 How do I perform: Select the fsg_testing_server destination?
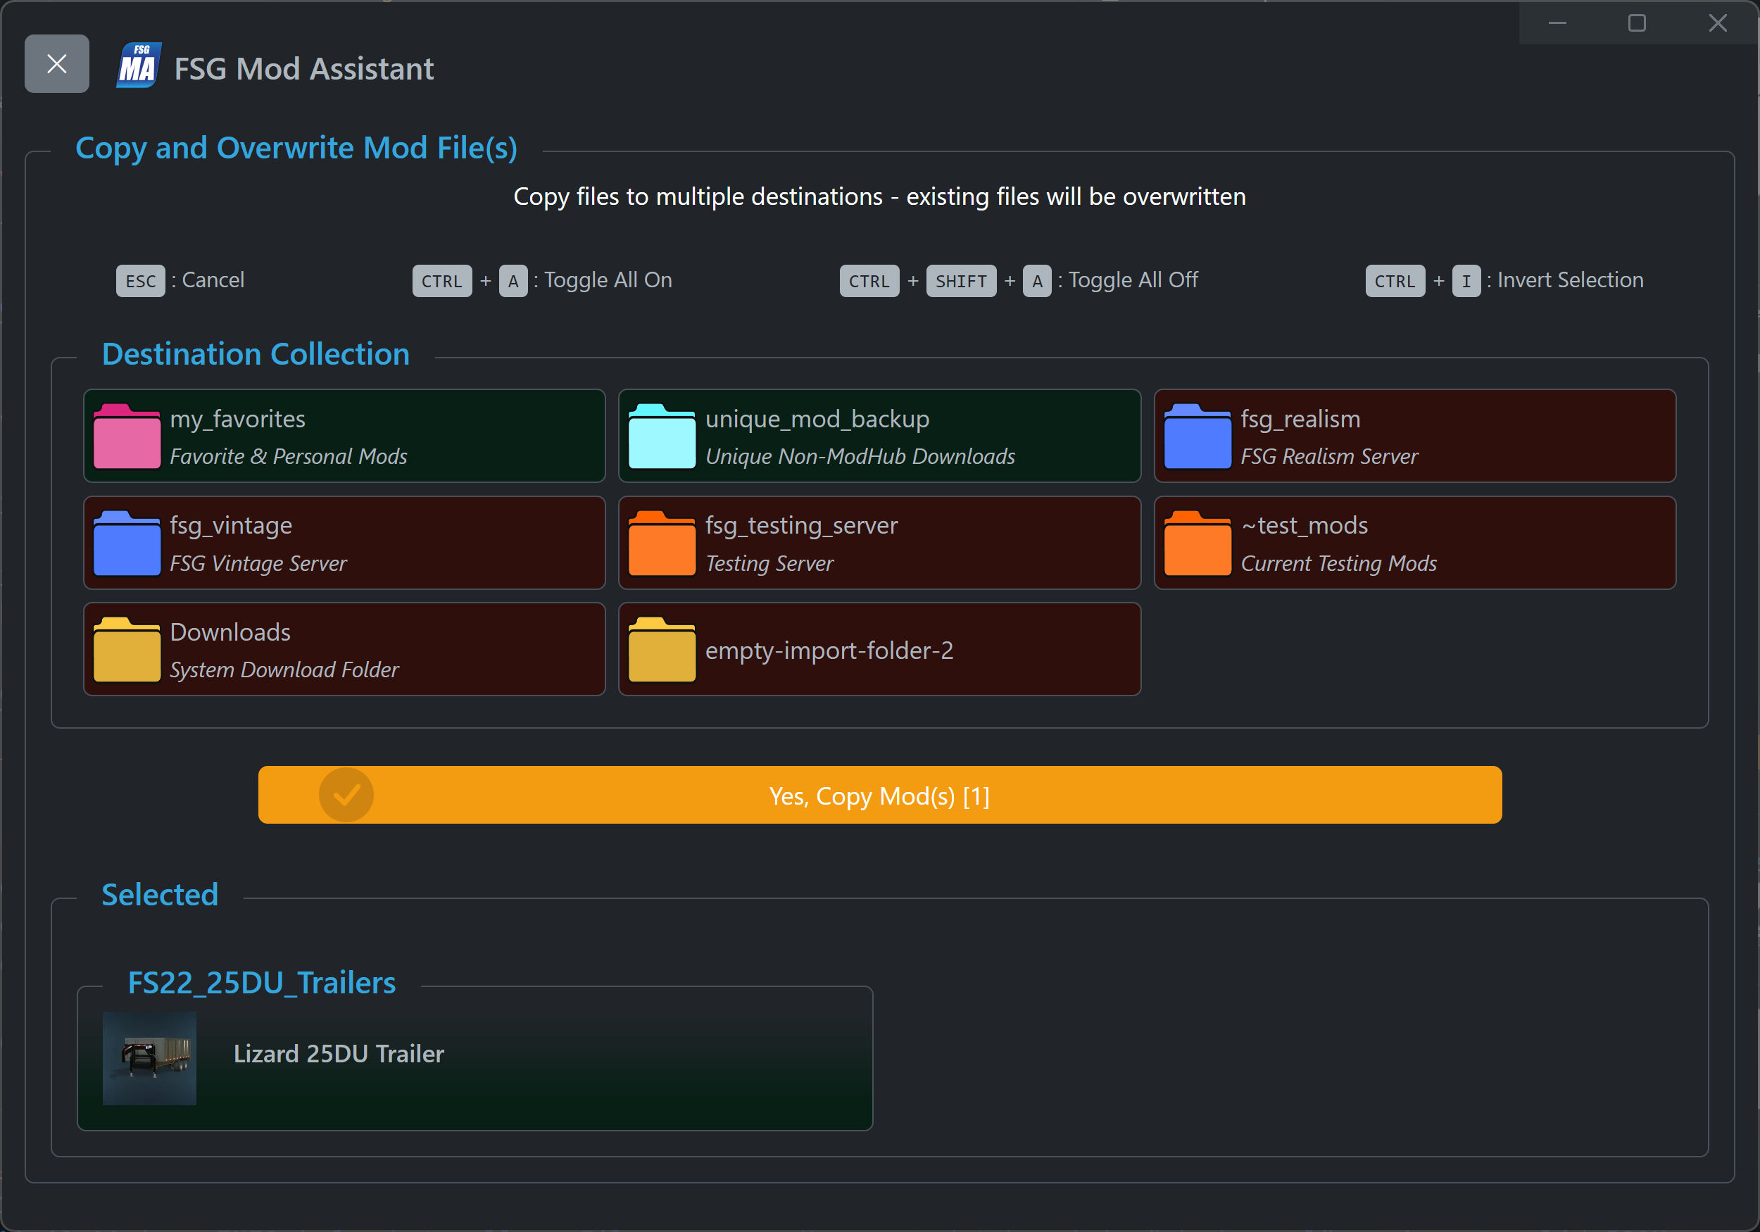879,543
